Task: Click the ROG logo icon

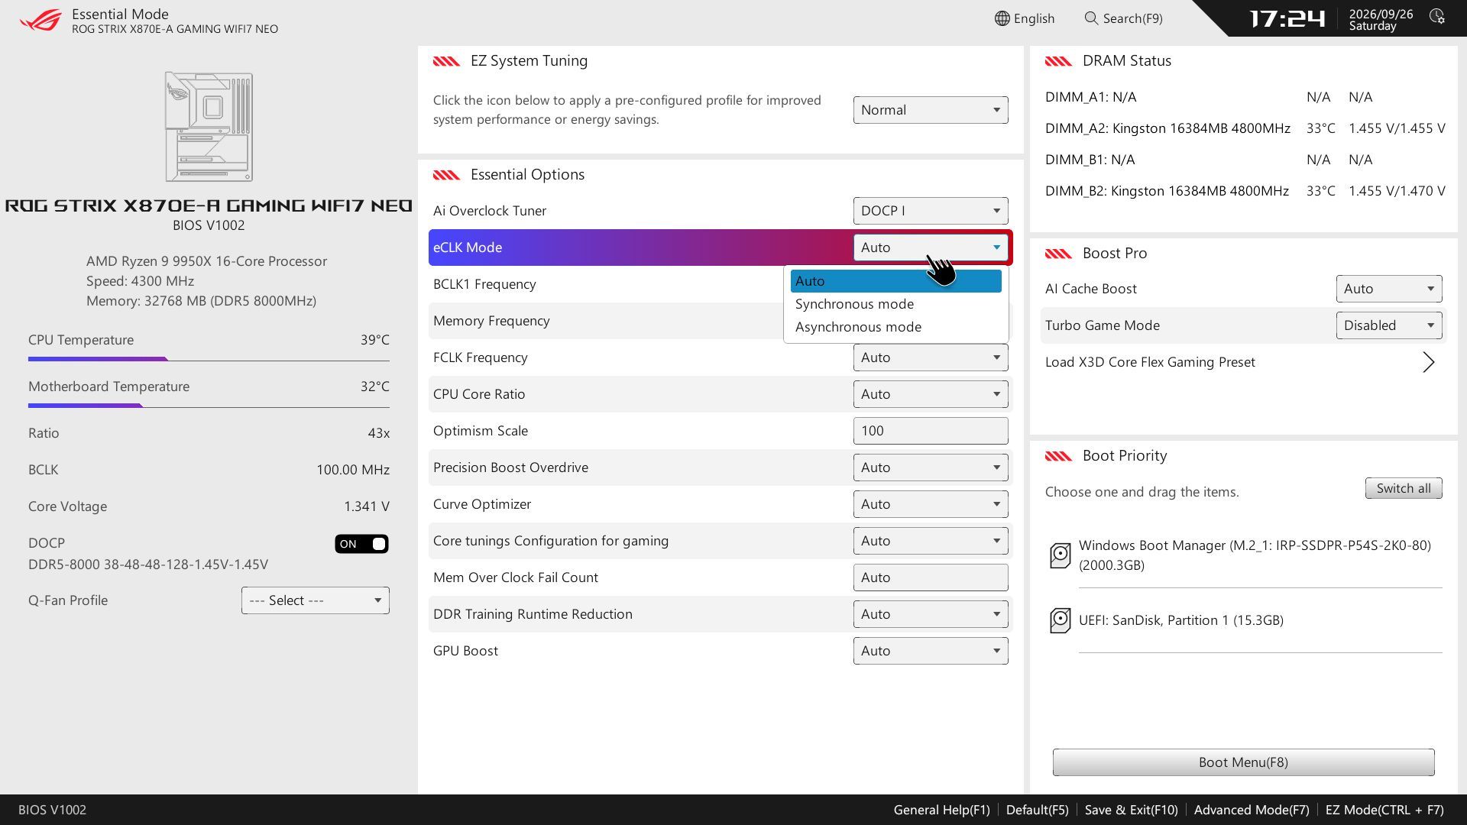Action: tap(40, 20)
